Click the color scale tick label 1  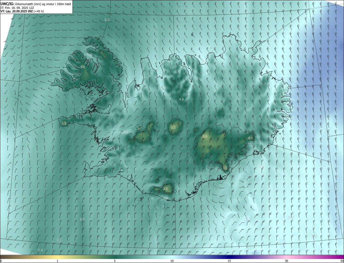point(58,261)
